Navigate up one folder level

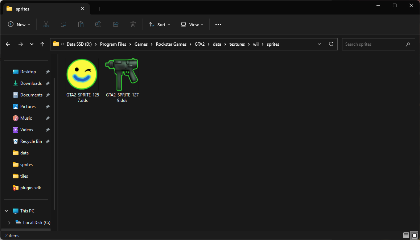tap(42, 44)
